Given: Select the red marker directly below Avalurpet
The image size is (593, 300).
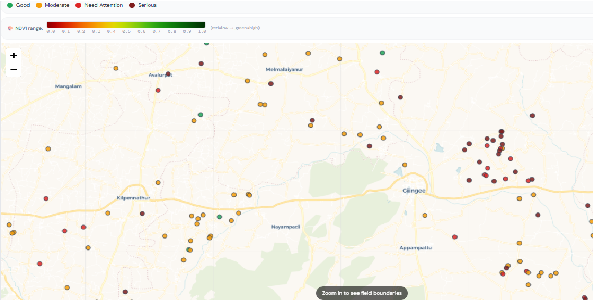Looking at the screenshot, I should [x=158, y=90].
